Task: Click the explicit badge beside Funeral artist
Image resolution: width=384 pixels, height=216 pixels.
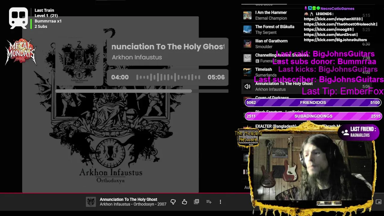Action: tap(257, 61)
